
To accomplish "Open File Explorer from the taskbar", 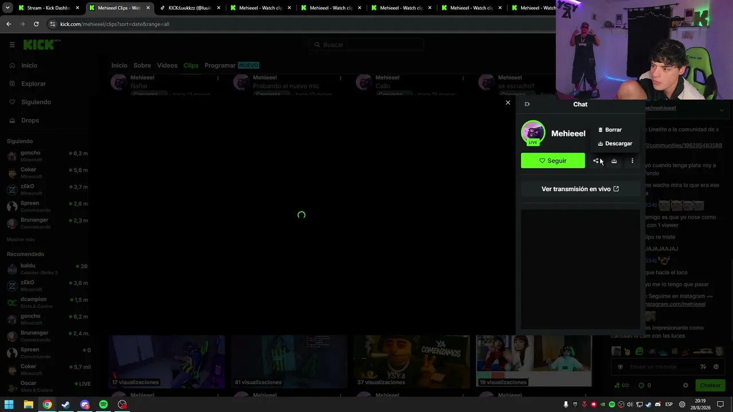I will [x=28, y=405].
